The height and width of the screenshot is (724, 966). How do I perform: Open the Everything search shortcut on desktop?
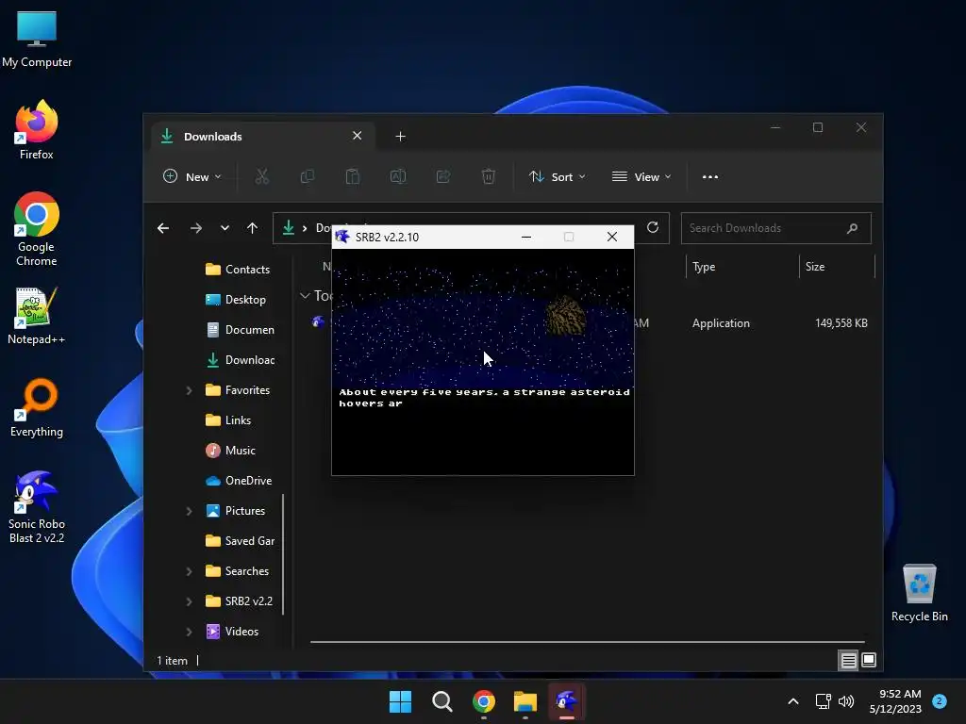coord(37,408)
